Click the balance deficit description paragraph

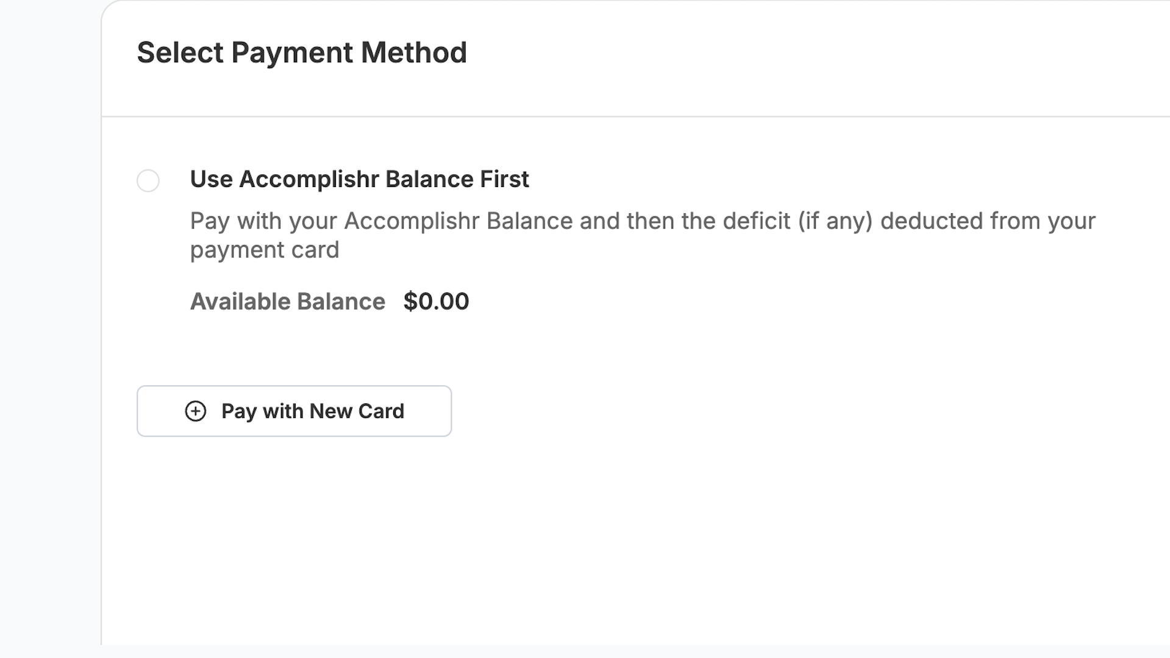pos(643,235)
